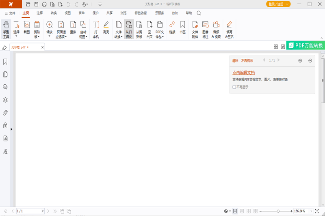Click the zoom slider in status bar
325x216 pixels.
coord(278,211)
